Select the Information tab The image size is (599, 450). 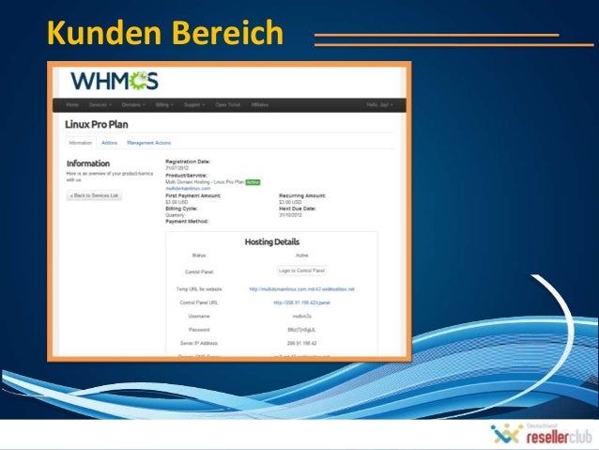(80, 143)
